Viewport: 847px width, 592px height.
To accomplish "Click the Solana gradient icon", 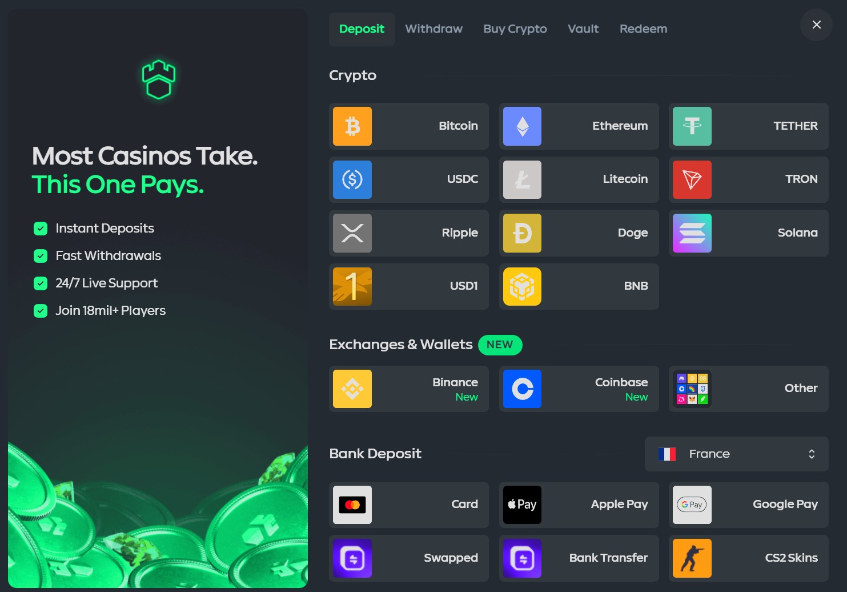I will (x=692, y=233).
